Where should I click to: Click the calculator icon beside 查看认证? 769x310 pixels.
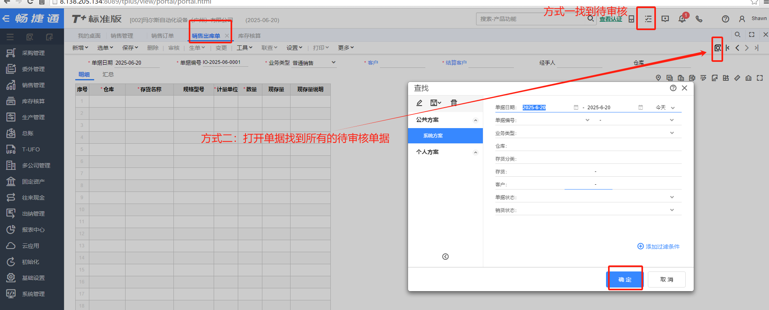point(631,19)
